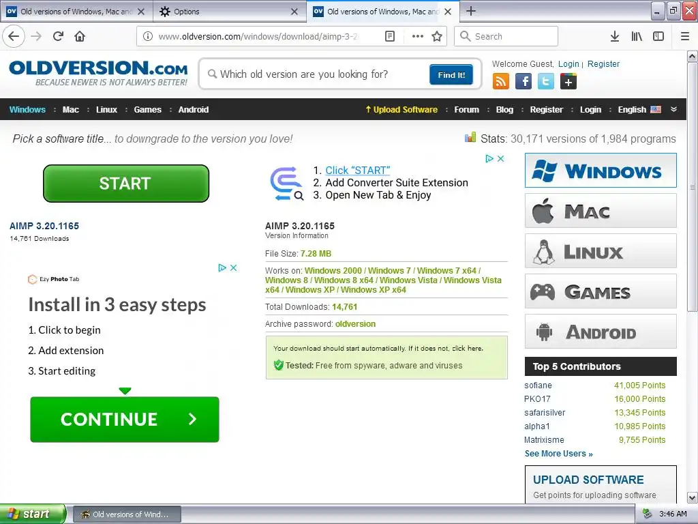This screenshot has height=524, width=698.
Task: Click the green Tested shield icon
Action: click(x=279, y=366)
